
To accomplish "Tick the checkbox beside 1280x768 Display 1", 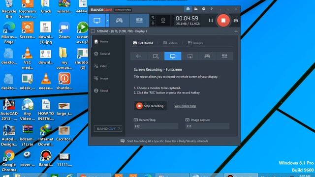I will click(93, 31).
